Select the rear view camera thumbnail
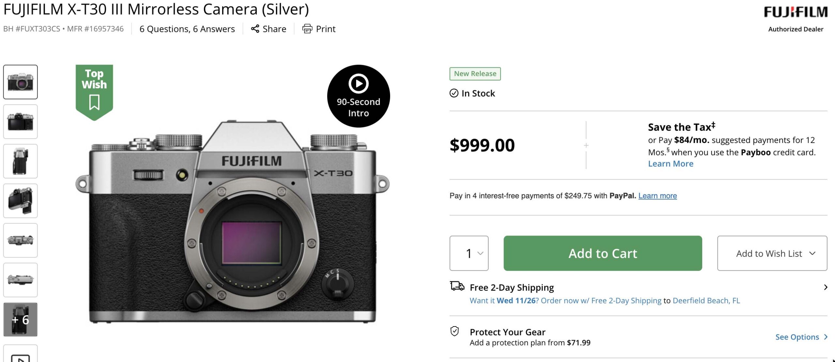Image resolution: width=835 pixels, height=362 pixels. point(20,122)
